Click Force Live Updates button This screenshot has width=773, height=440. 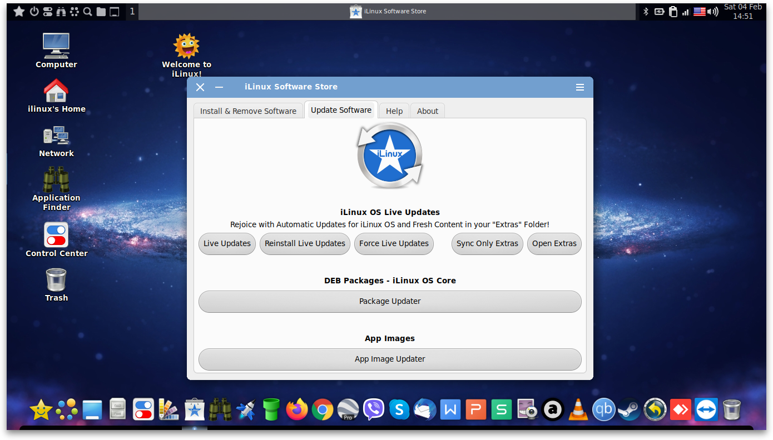394,243
